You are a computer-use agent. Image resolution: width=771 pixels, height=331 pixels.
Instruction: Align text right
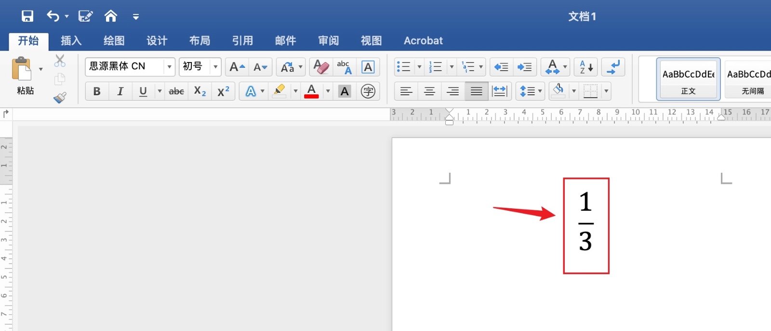coord(452,91)
